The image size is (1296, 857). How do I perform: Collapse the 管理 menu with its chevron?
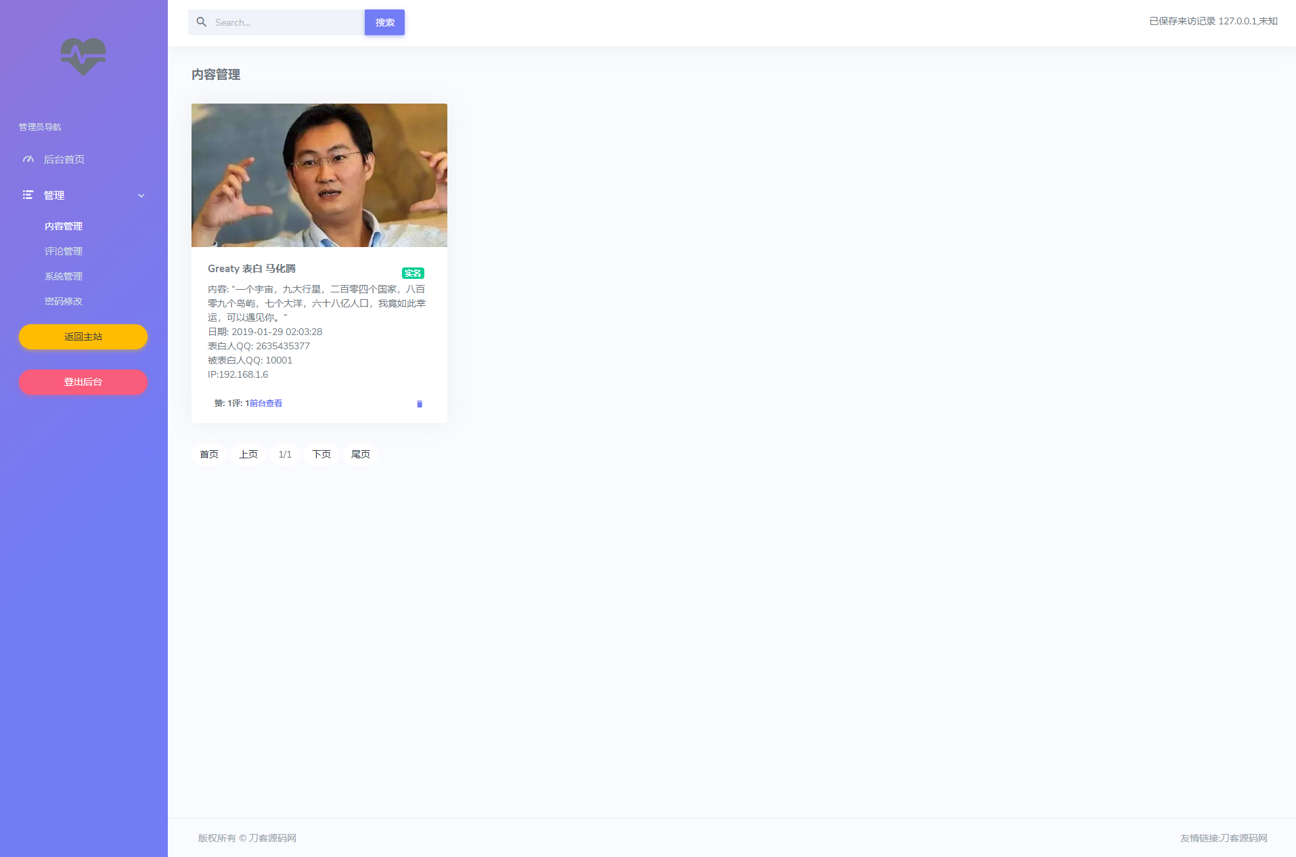pos(141,196)
